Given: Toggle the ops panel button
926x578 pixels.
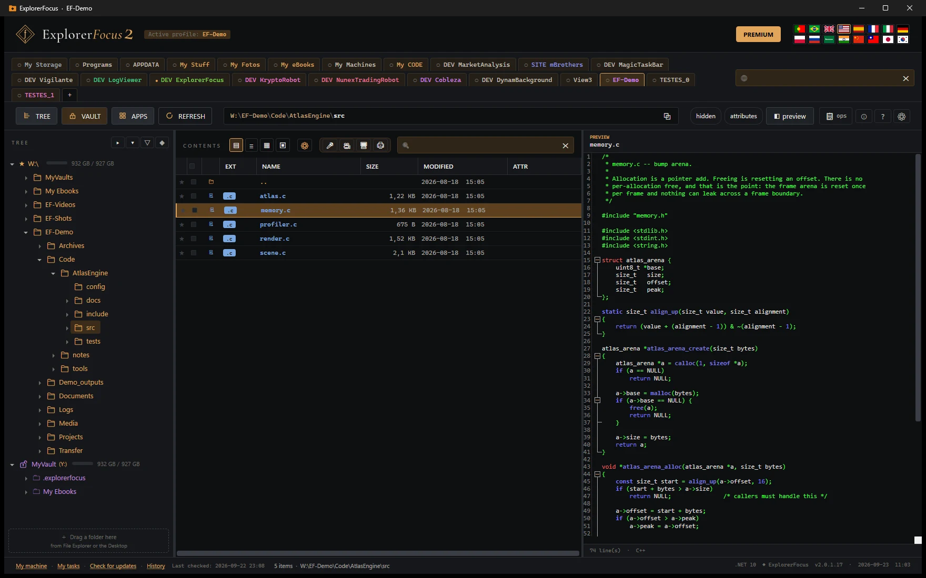Looking at the screenshot, I should (x=836, y=116).
